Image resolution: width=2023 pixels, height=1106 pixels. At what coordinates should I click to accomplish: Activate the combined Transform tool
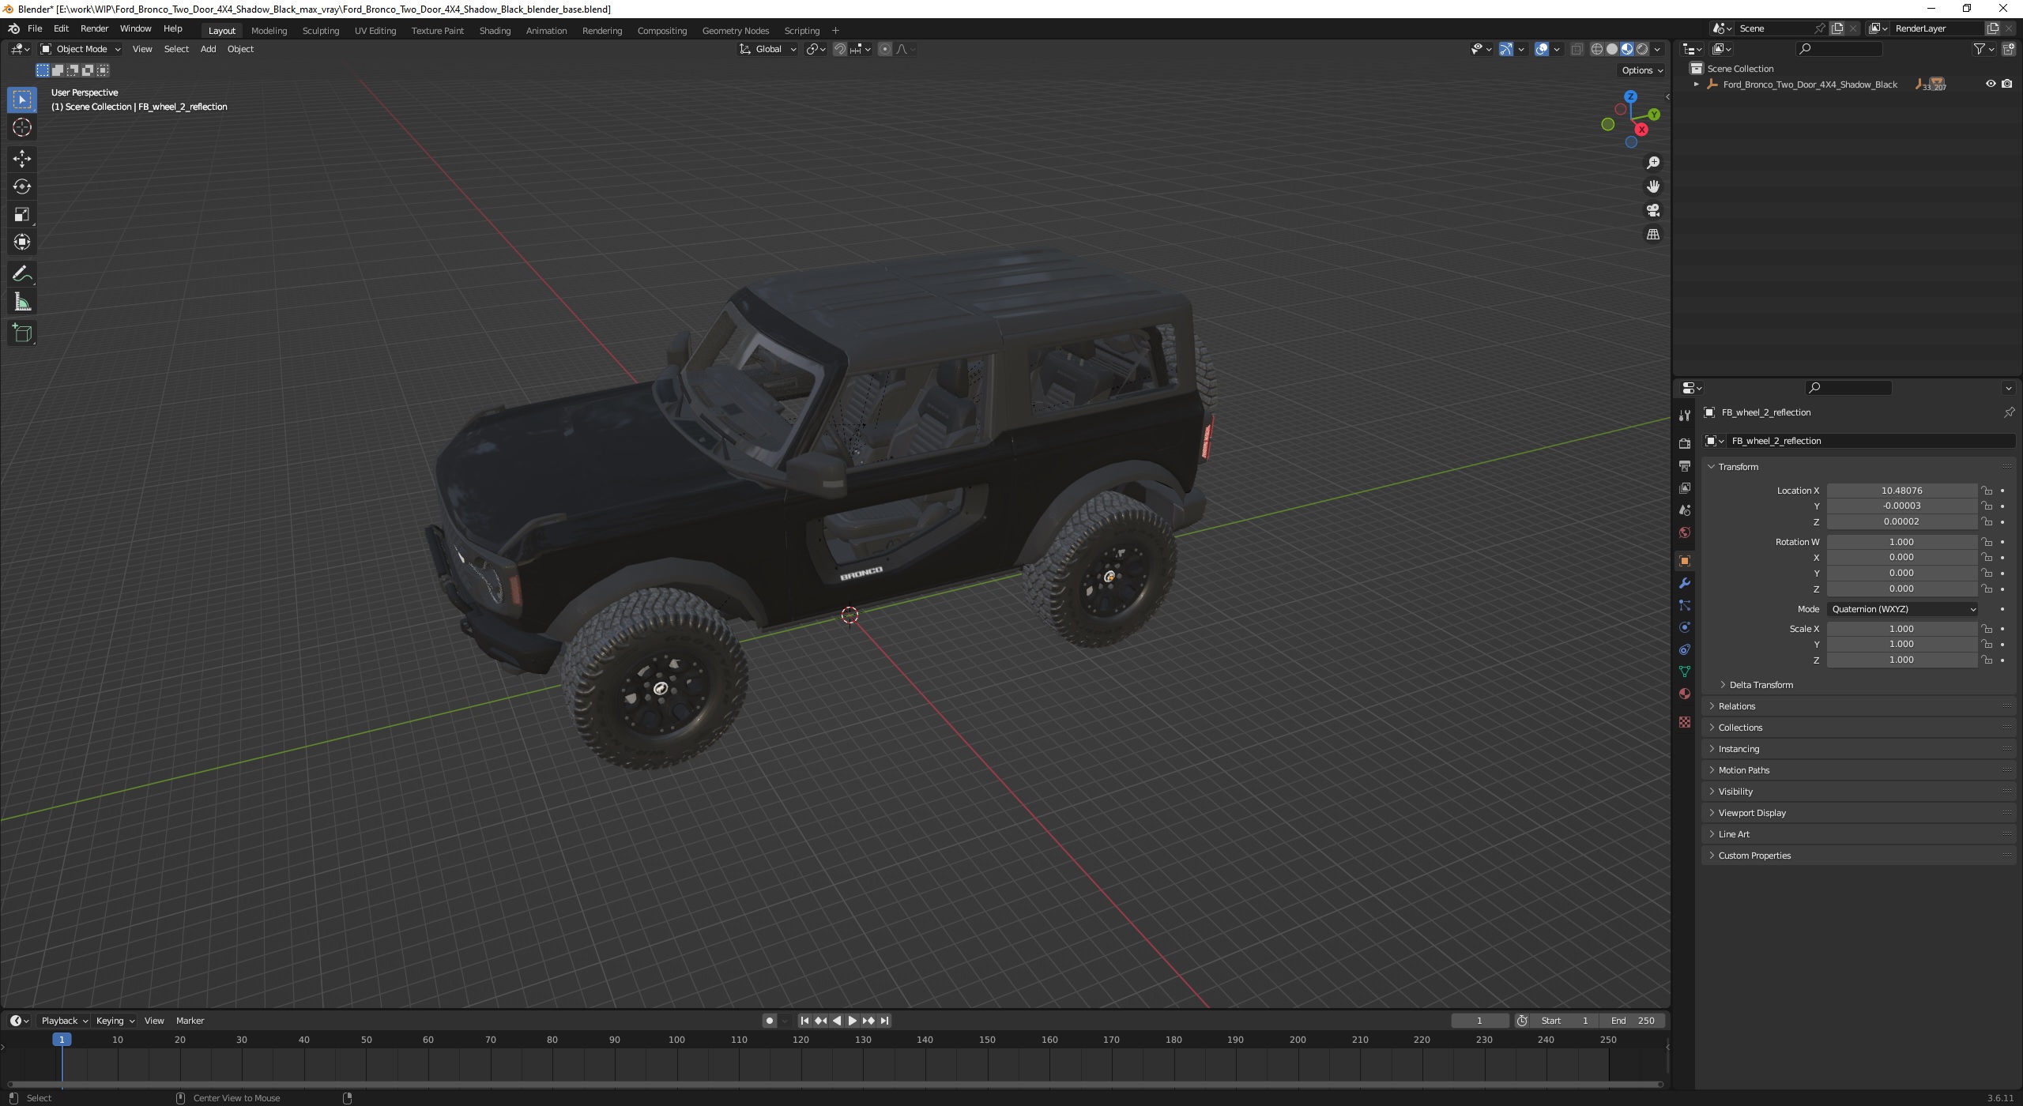[22, 243]
